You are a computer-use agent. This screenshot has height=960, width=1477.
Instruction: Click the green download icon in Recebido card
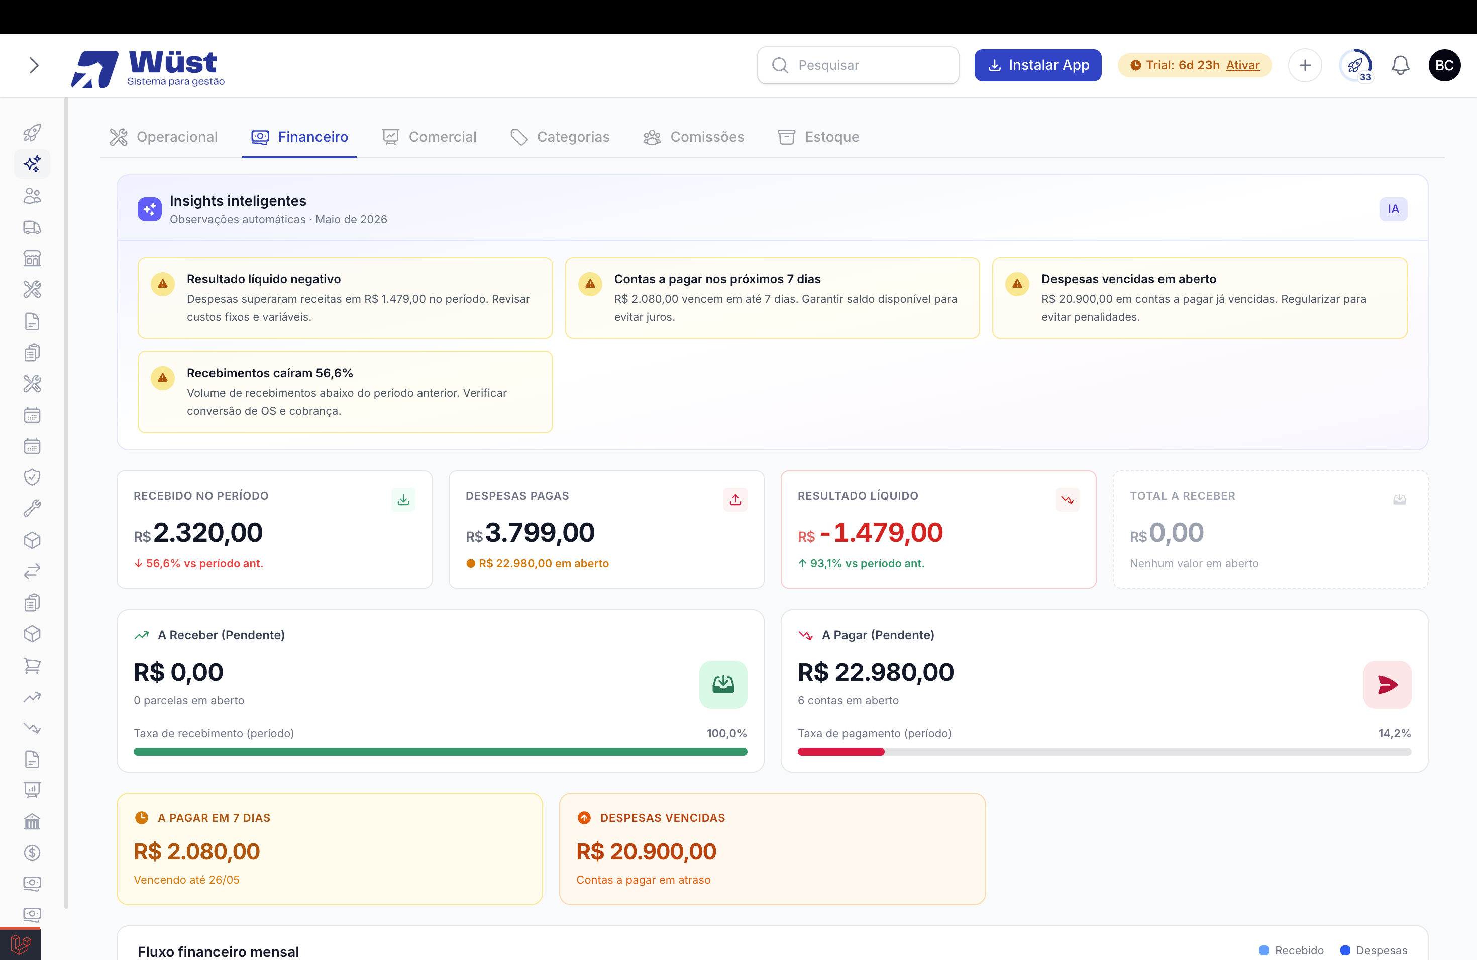(x=403, y=499)
